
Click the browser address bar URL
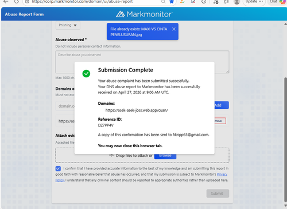coord(82,2)
